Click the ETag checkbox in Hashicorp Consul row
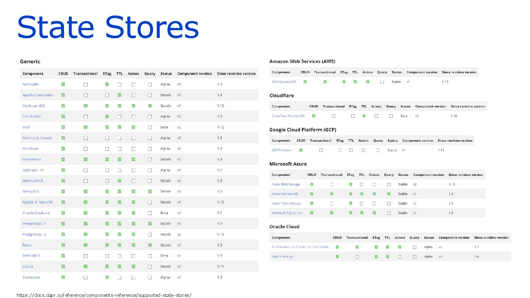530x298 pixels. pos(107,138)
